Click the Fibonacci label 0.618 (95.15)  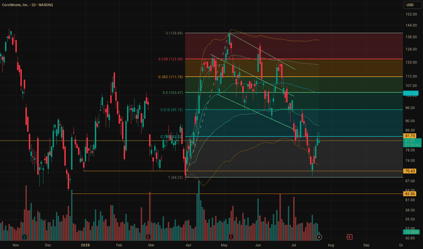[x=172, y=110]
